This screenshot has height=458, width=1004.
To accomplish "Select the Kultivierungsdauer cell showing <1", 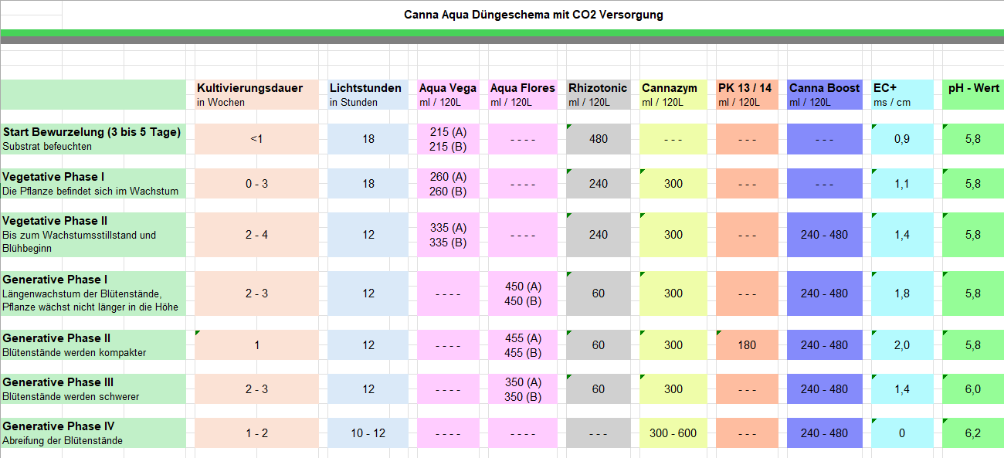I will point(256,139).
